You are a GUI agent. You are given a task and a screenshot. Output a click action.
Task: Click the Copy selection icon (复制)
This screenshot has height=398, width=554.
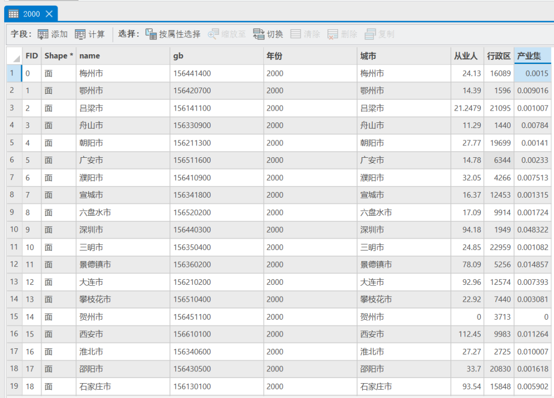pos(370,34)
